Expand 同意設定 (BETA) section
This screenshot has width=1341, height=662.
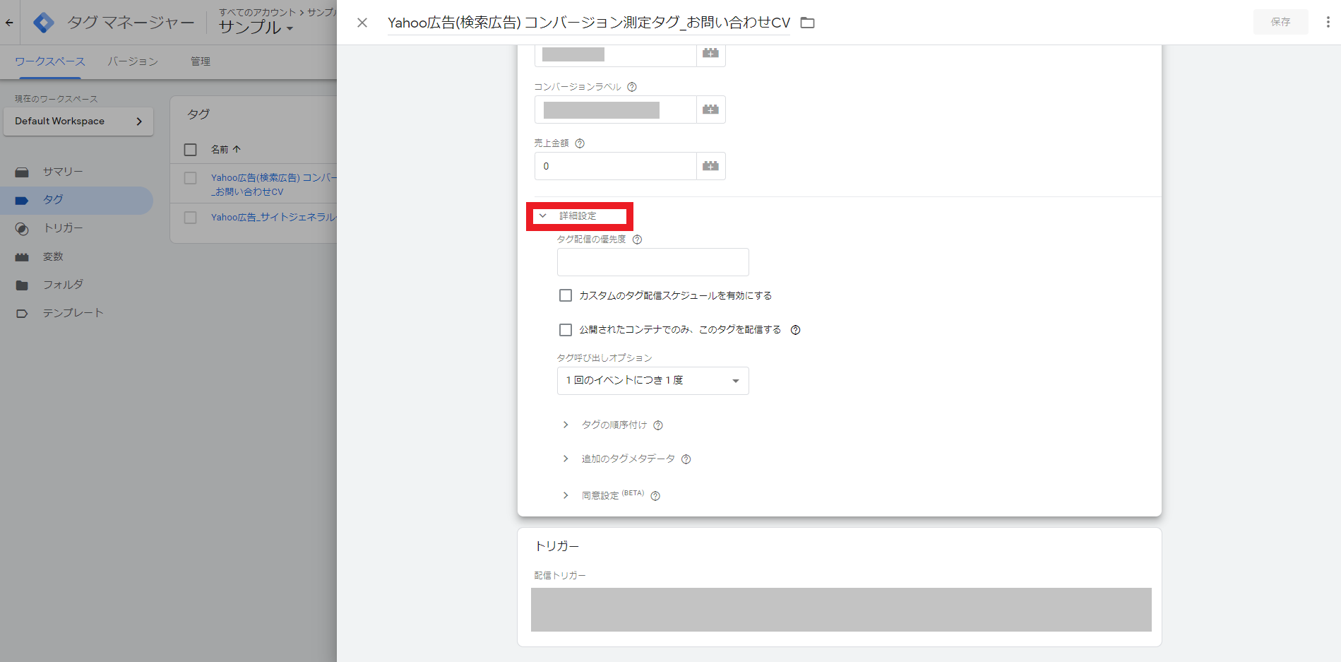pos(566,495)
